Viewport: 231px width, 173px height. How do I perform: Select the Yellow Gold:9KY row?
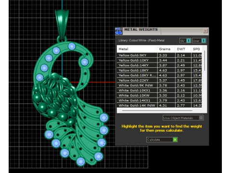159,55
